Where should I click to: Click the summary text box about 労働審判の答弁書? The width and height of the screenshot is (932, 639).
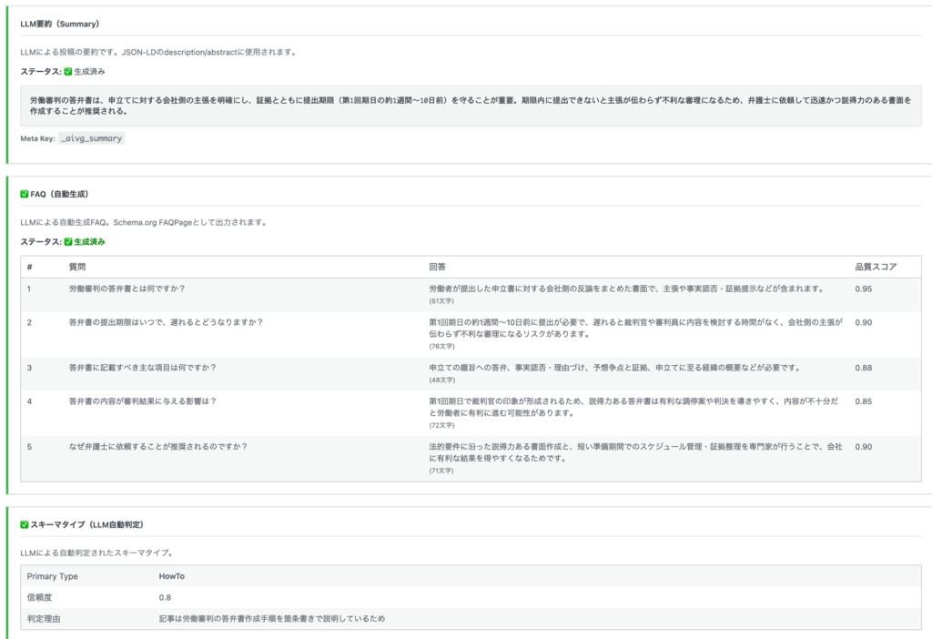click(464, 107)
